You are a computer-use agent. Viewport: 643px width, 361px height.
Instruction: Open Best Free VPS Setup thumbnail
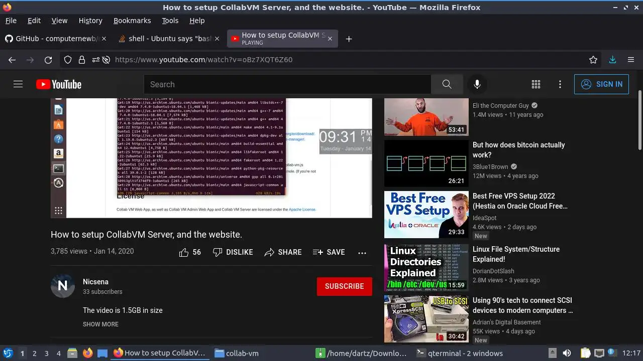tap(426, 215)
